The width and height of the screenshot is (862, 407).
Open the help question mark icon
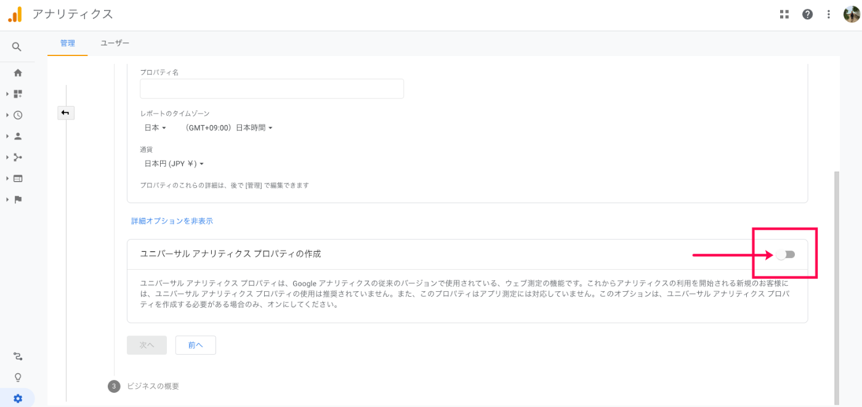(807, 14)
